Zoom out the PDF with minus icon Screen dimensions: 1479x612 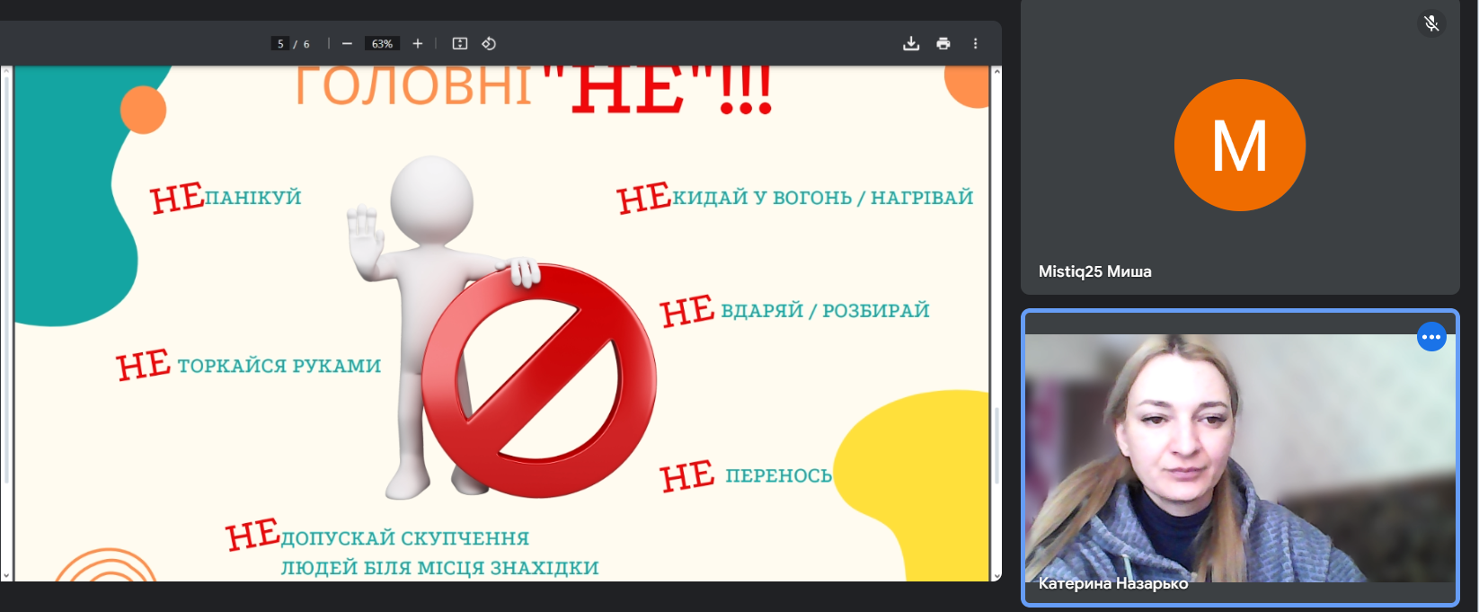[x=347, y=44]
